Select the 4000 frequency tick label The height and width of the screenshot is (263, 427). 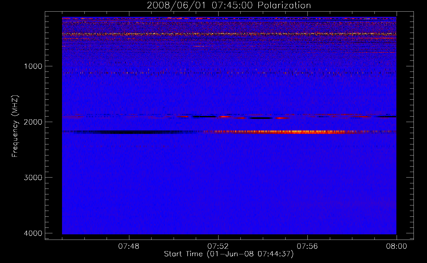pos(33,233)
